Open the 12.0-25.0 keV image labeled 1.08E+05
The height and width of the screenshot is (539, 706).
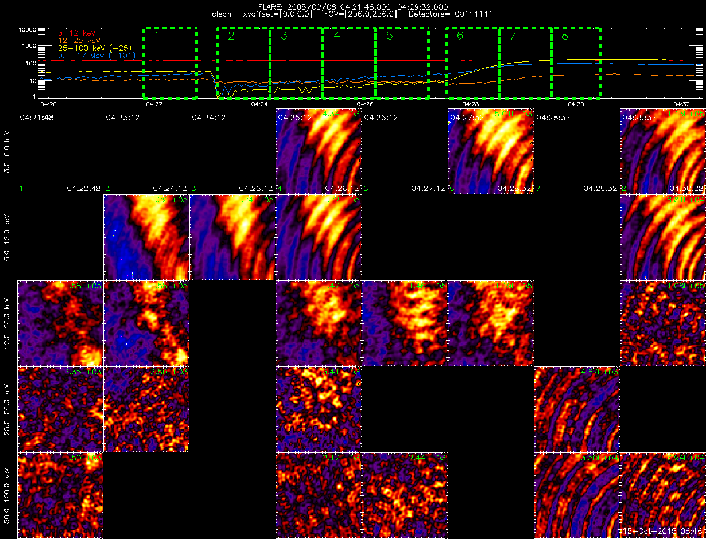(x=663, y=323)
